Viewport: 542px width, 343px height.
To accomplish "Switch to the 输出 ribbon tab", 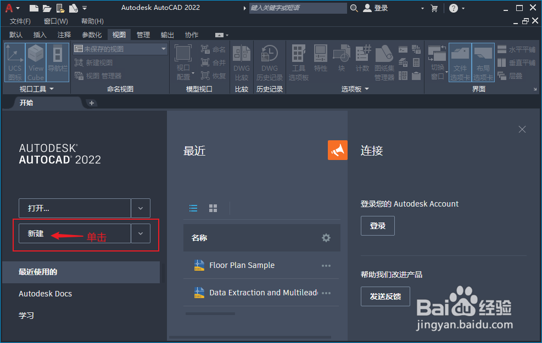I will pos(167,35).
